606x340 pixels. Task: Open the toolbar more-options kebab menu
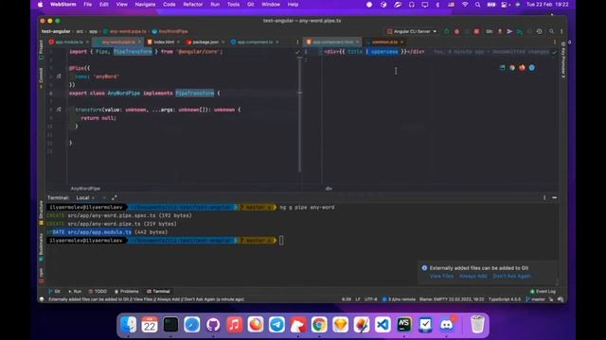(561, 31)
